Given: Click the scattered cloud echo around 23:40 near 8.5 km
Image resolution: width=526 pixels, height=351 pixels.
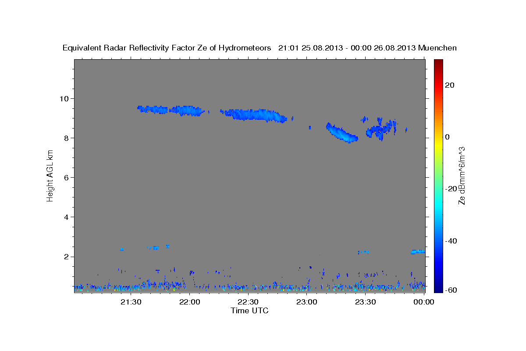Looking at the screenshot, I should point(381,128).
